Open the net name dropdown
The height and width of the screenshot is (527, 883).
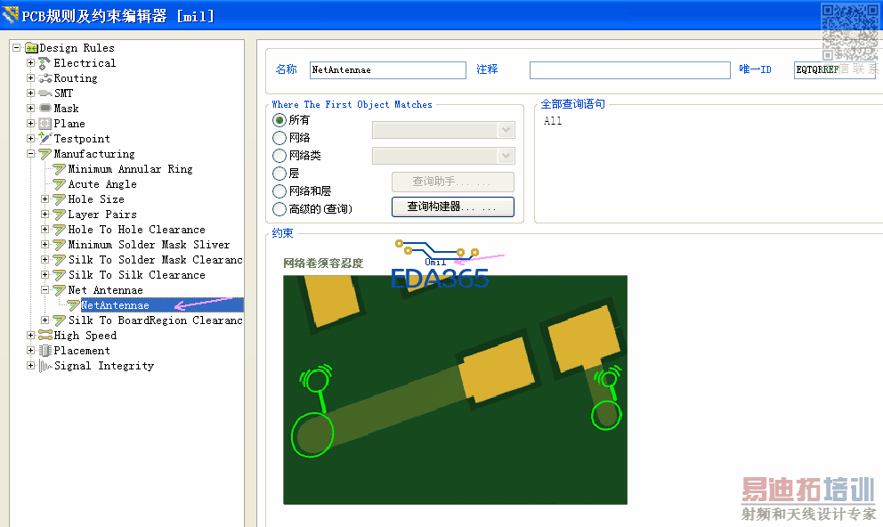pyautogui.click(x=506, y=130)
